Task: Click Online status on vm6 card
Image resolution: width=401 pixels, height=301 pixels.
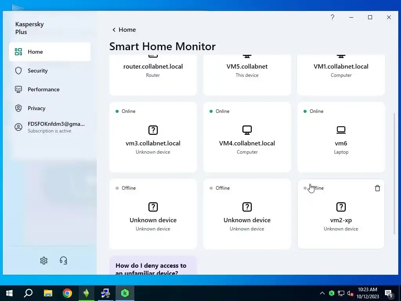Action: point(314,111)
